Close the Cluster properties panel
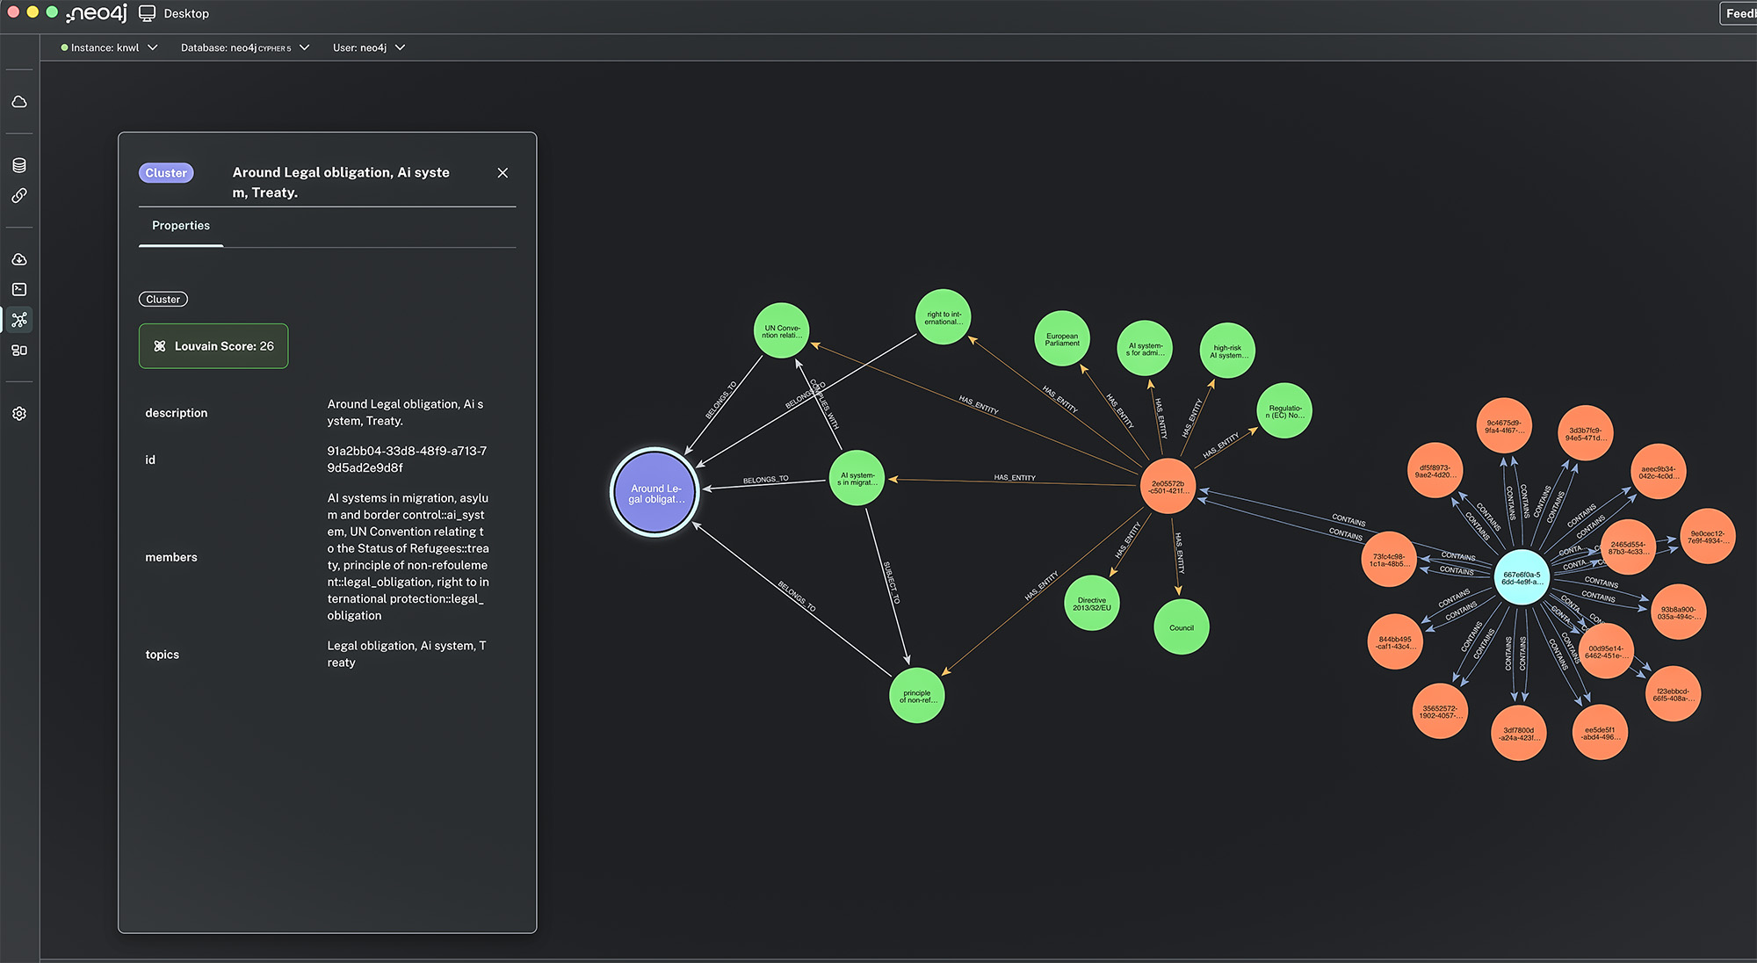Screen dimensions: 1757x963 pos(503,173)
